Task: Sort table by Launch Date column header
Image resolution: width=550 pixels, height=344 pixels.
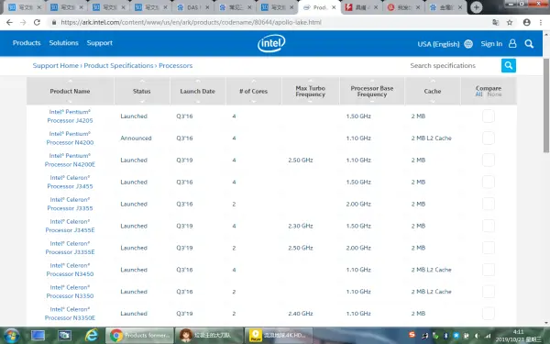Action: pos(197,91)
